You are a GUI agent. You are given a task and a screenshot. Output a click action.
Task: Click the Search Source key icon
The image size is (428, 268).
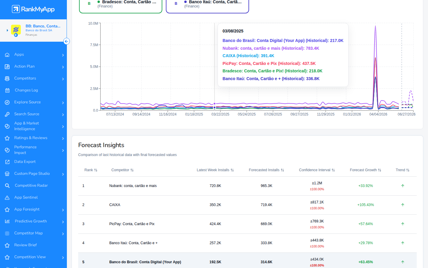tap(7, 114)
